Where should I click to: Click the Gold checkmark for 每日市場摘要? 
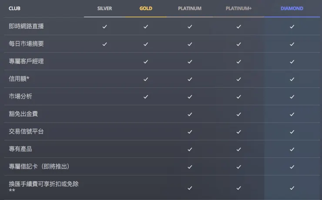146,44
